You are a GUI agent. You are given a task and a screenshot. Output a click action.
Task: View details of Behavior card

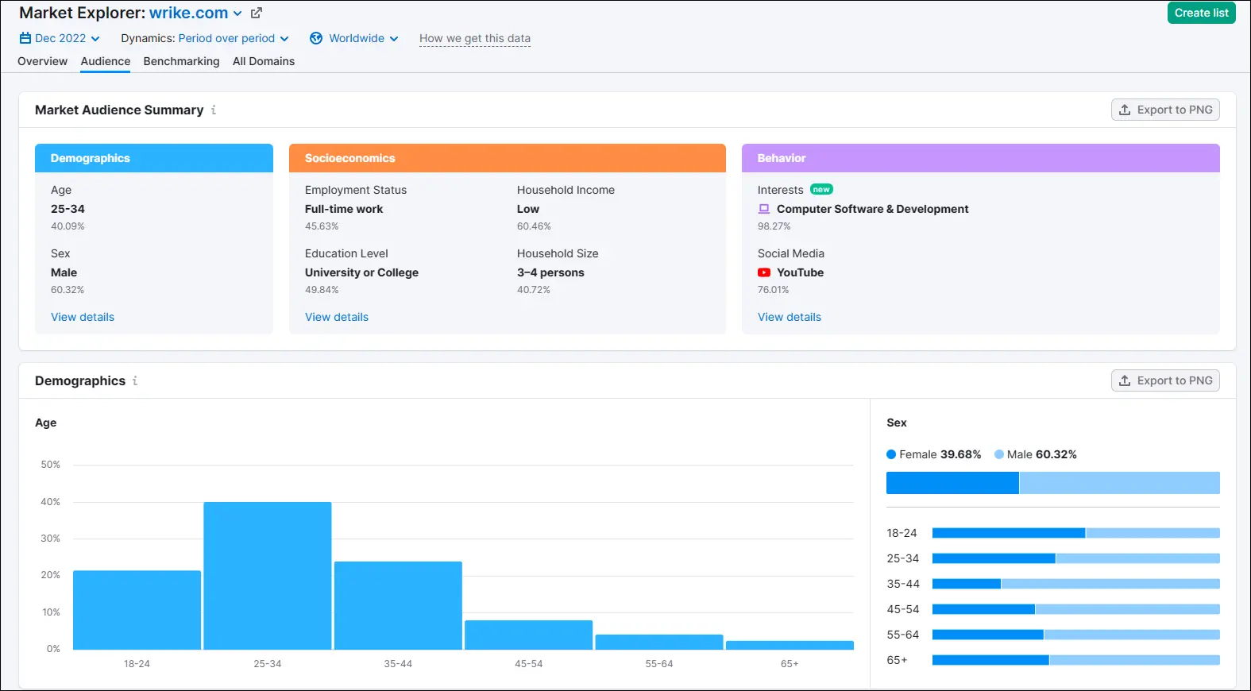click(x=790, y=317)
